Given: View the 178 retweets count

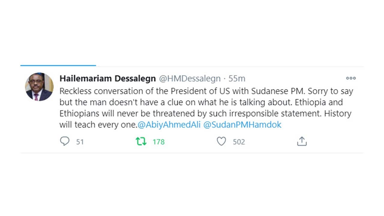Looking at the screenshot, I should (158, 142).
